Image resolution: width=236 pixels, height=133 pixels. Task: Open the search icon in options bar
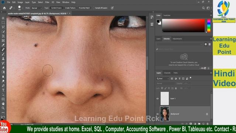pyautogui.click(x=203, y=8)
